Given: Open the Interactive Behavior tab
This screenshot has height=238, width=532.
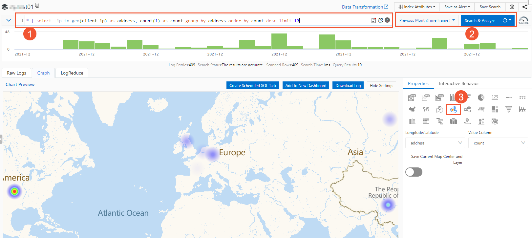Looking at the screenshot, I should [459, 83].
